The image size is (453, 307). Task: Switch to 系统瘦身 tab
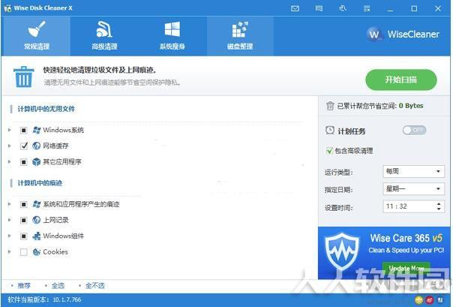(172, 36)
